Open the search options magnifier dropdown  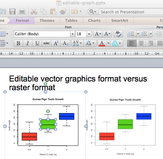click(x=93, y=12)
